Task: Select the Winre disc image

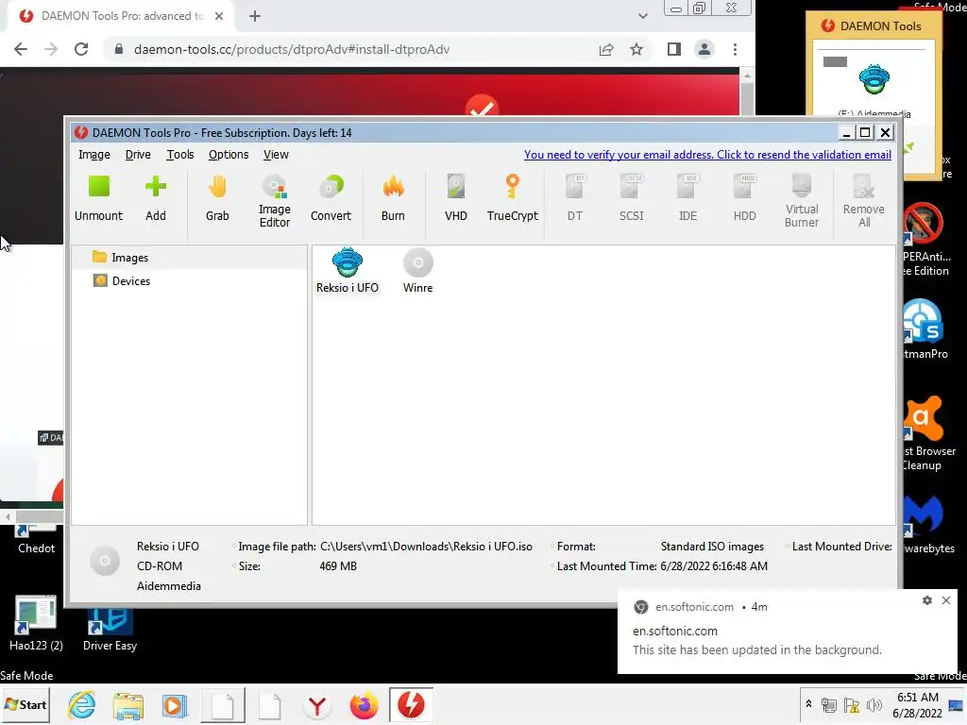Action: click(x=417, y=271)
